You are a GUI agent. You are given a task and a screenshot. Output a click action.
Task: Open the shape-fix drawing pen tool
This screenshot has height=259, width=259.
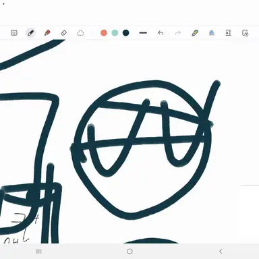(x=195, y=33)
